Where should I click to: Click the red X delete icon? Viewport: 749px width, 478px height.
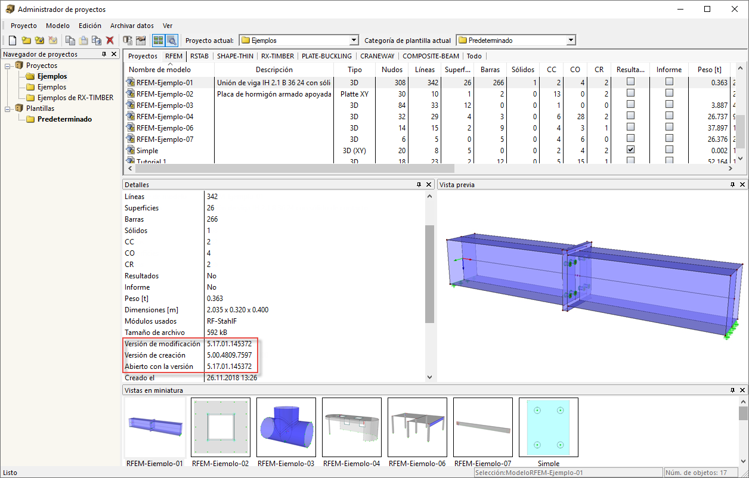pos(110,41)
